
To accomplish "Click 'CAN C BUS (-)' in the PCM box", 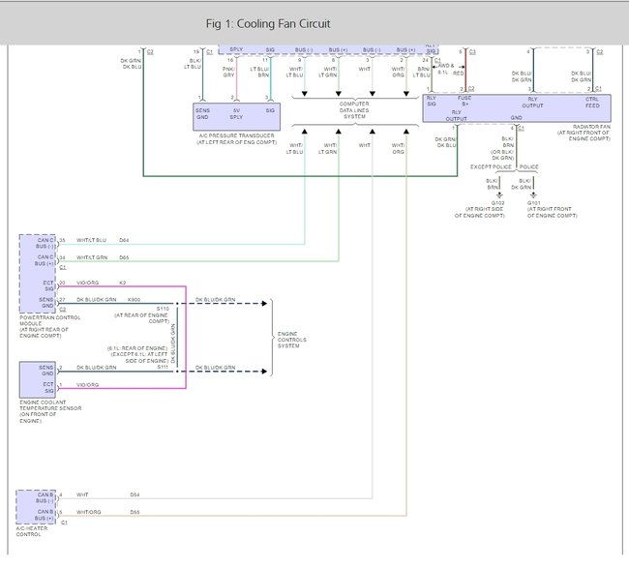I will 45,243.
